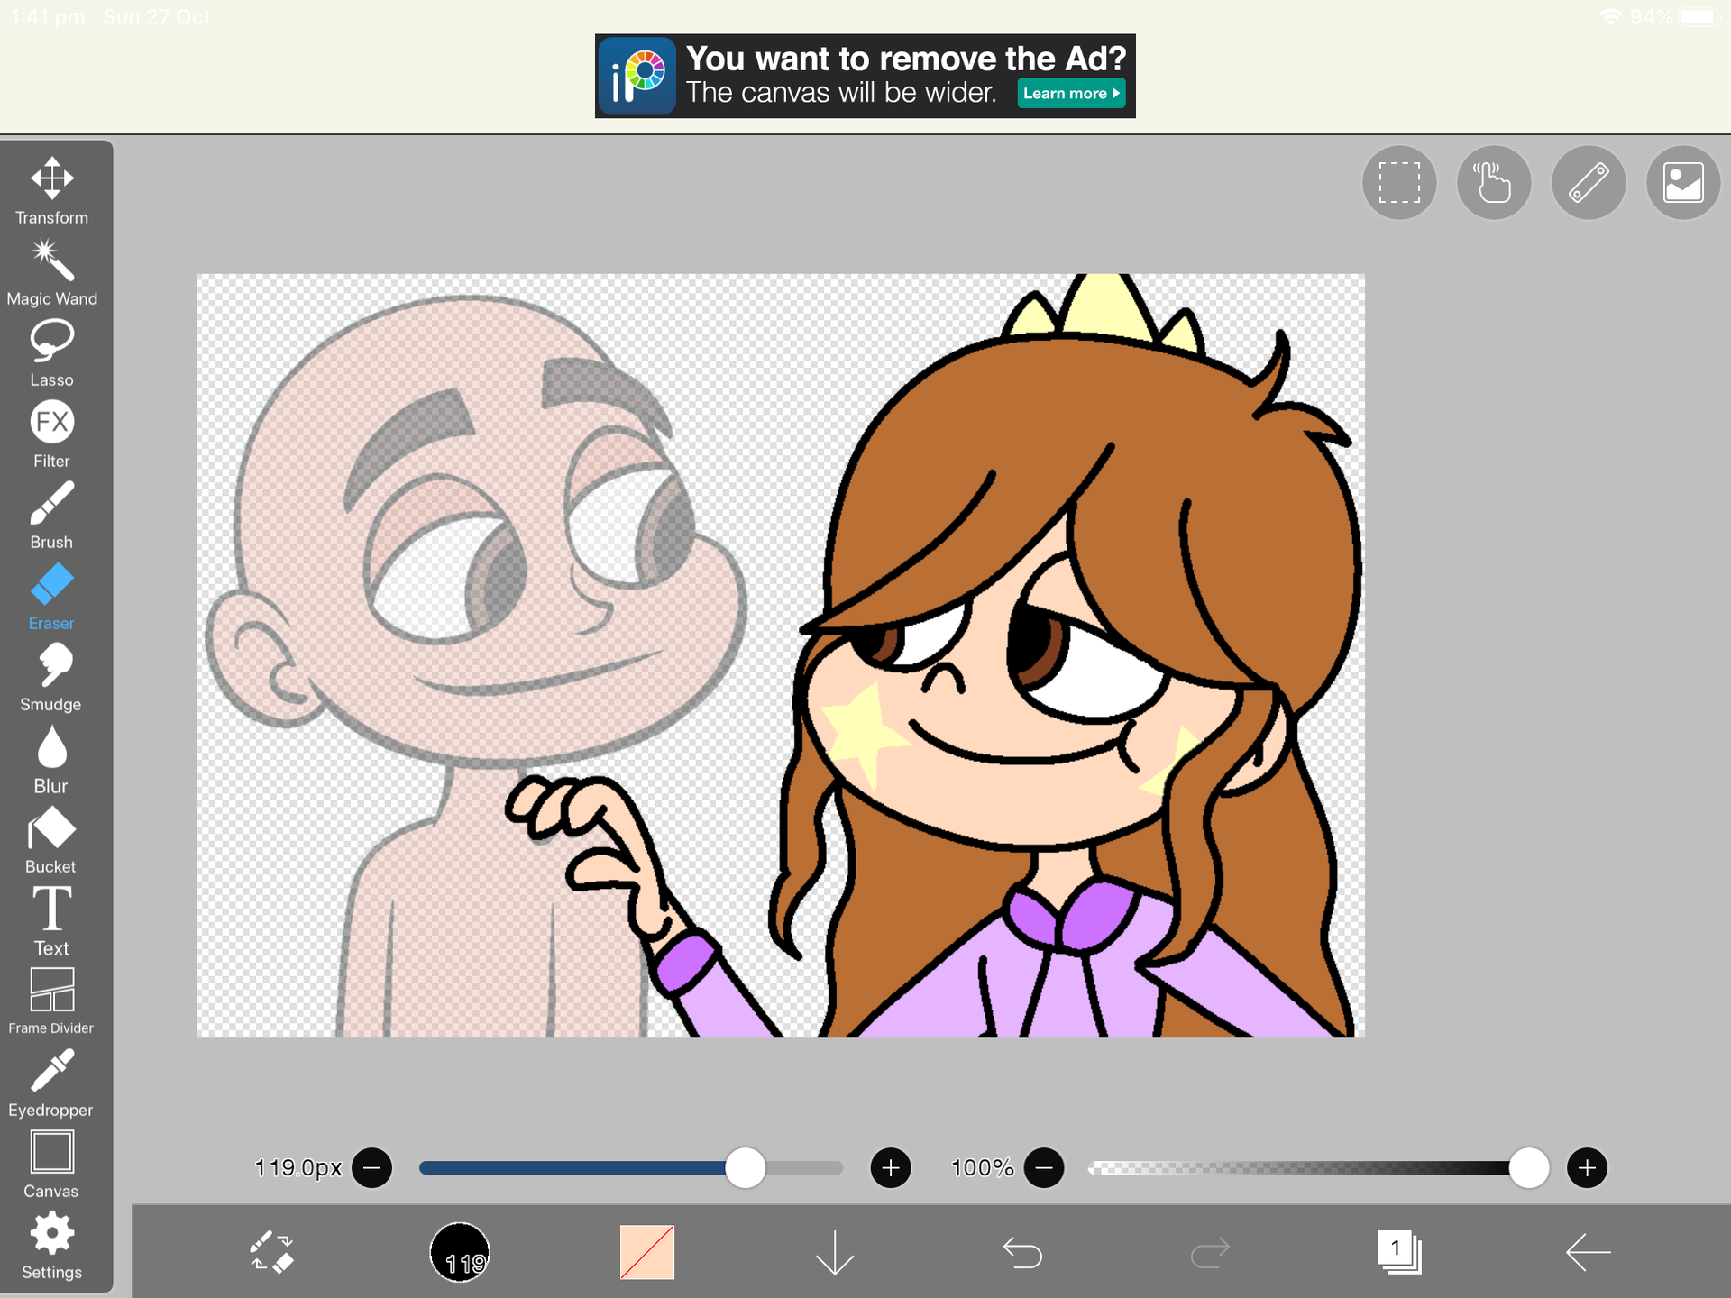Adjust the opacity slider
The width and height of the screenshot is (1731, 1298).
(1318, 1168)
